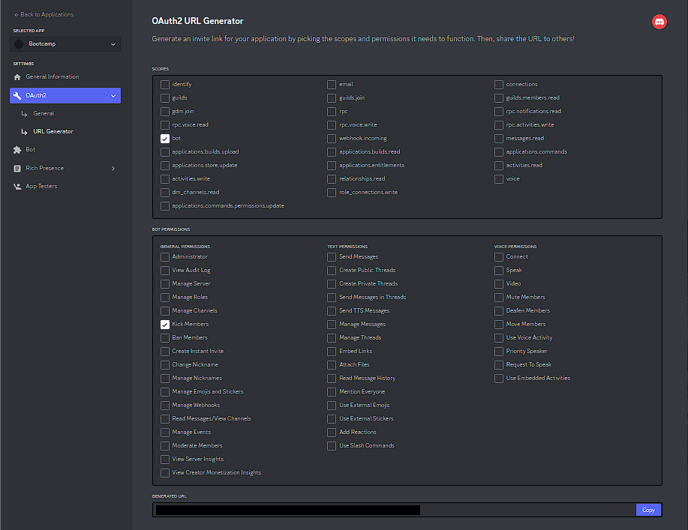Screen dimensions: 688x530
Task: Enable the Manage Webhooks permission
Action: pos(165,406)
